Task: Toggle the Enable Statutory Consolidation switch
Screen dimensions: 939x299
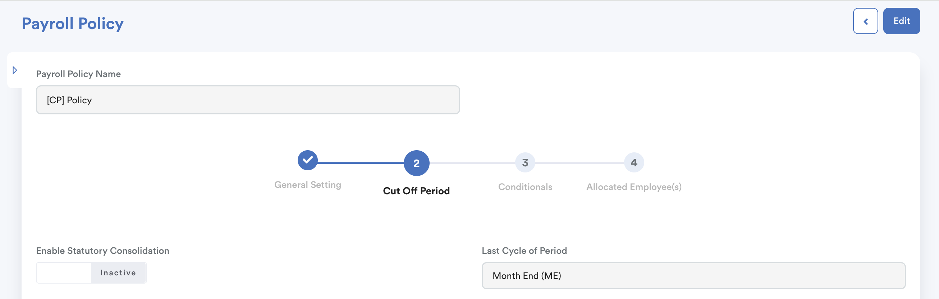Action: tap(91, 273)
